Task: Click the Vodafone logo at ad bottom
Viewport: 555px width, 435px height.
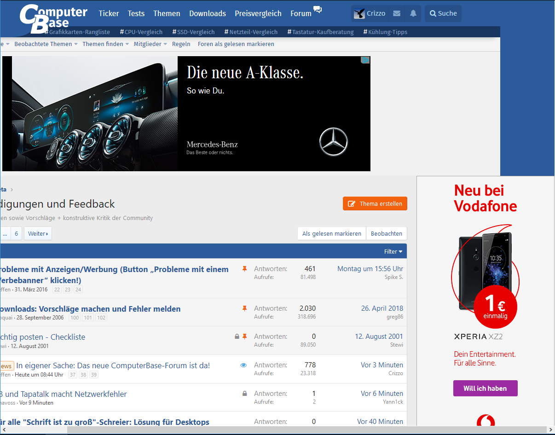Action: (486, 421)
